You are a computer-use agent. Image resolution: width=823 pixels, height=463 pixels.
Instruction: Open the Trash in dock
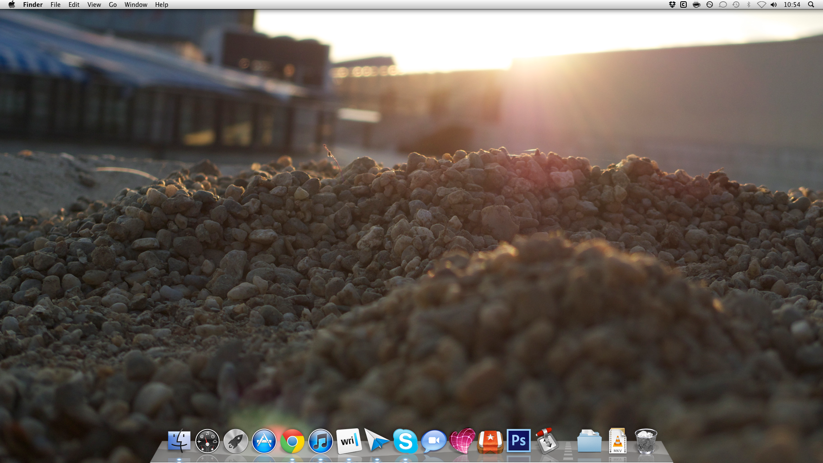(x=646, y=441)
